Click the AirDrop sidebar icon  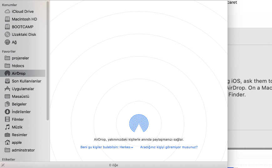pos(7,73)
